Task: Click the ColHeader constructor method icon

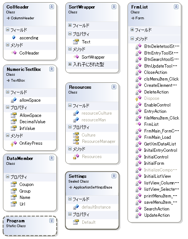Action: point(14,53)
